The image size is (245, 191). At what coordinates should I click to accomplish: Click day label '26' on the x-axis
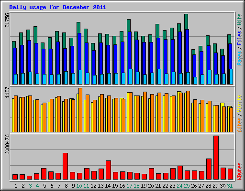coord(194,186)
